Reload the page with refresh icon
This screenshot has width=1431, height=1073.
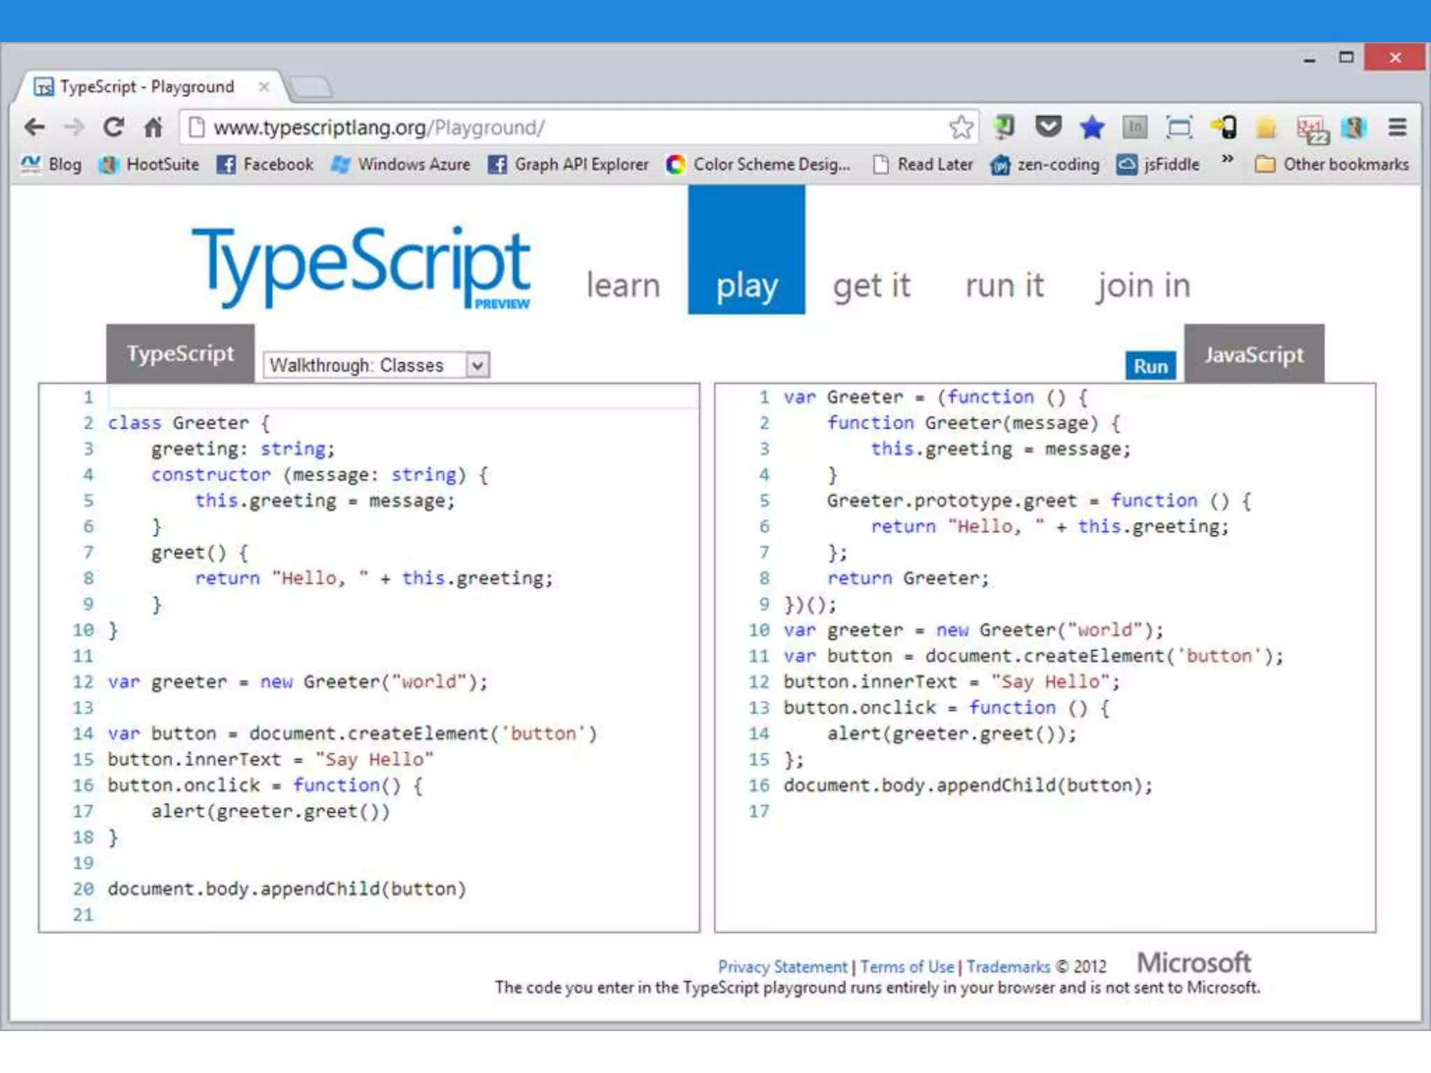(113, 127)
